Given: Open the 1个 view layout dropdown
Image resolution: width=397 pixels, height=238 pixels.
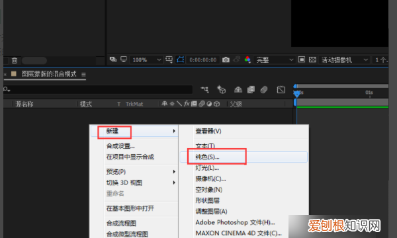Looking at the screenshot, I should [x=380, y=60].
